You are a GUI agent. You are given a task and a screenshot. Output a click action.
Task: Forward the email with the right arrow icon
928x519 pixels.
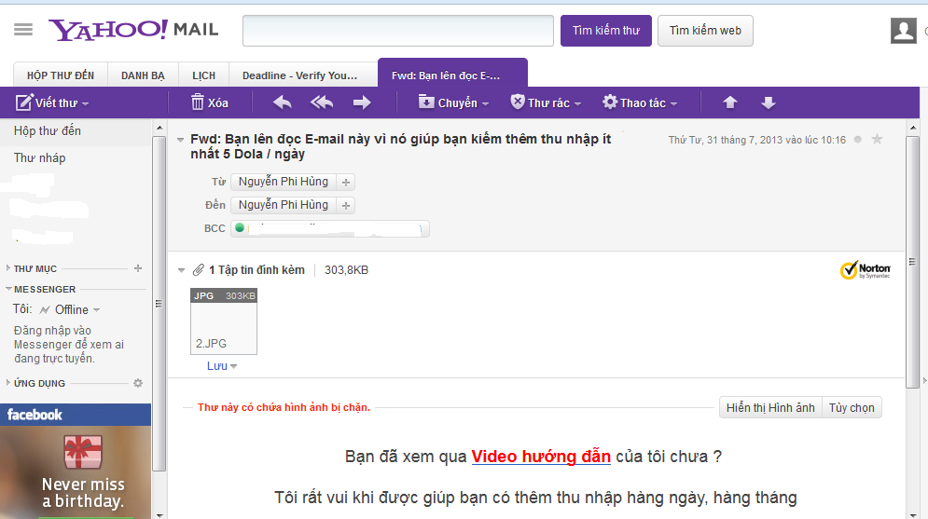pos(362,102)
